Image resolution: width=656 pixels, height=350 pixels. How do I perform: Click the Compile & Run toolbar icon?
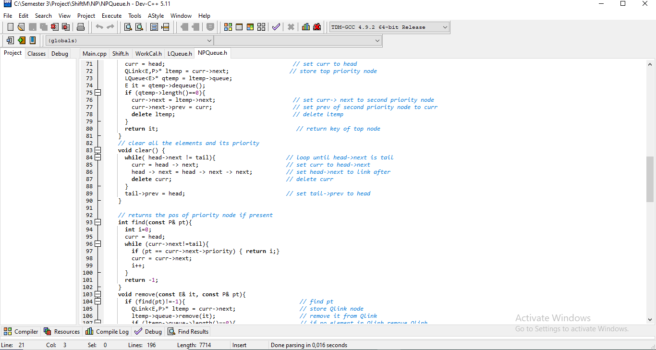250,27
